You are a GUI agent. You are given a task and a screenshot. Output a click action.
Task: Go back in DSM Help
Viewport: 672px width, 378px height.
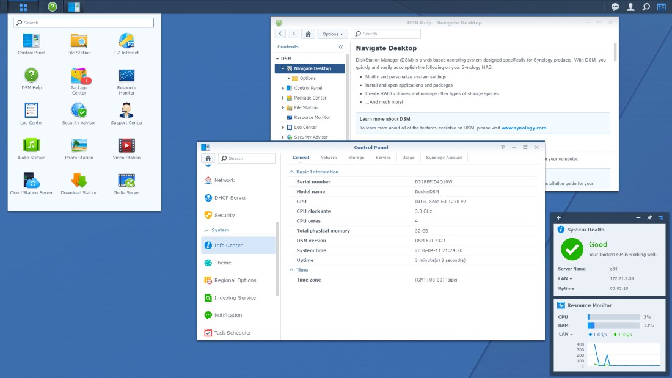[x=280, y=34]
